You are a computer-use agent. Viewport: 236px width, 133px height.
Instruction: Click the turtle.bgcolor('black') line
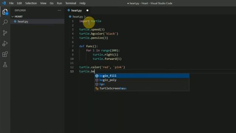[x=98, y=34]
